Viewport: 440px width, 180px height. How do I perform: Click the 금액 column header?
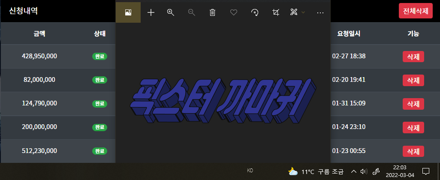pyautogui.click(x=39, y=34)
